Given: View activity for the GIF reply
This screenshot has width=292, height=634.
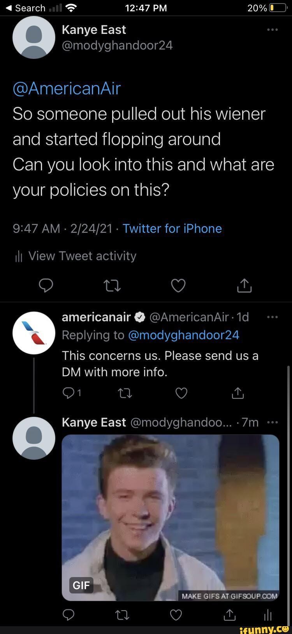Looking at the screenshot, I should [x=267, y=615].
